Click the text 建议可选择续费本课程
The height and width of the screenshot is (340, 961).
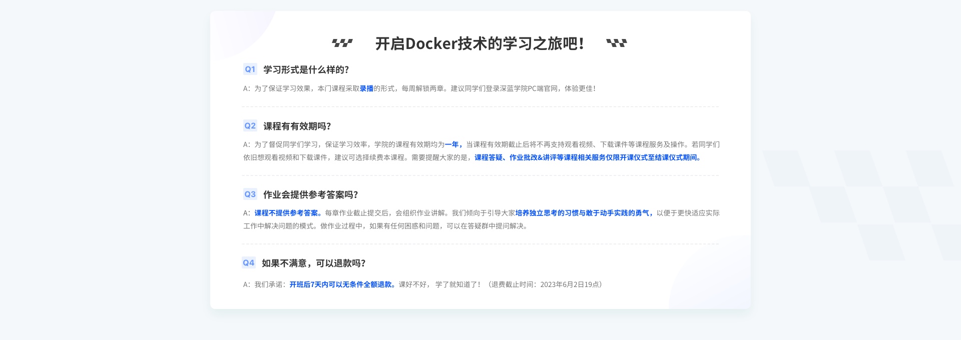(x=369, y=157)
